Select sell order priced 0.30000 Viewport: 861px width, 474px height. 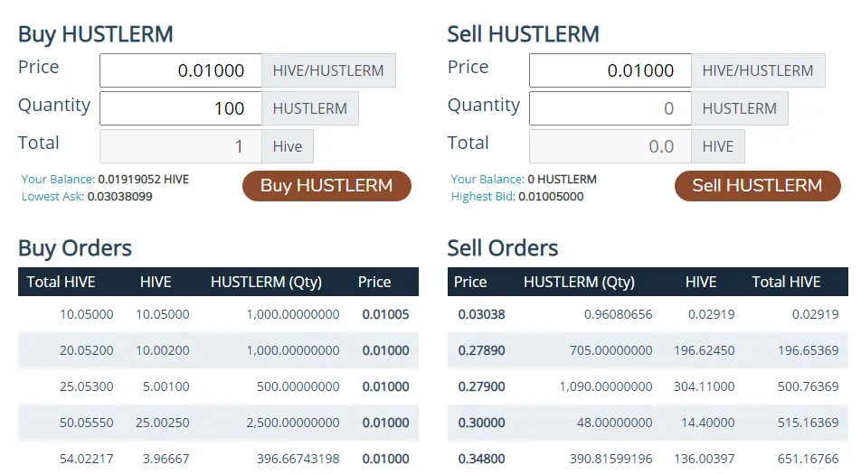pyautogui.click(x=648, y=423)
